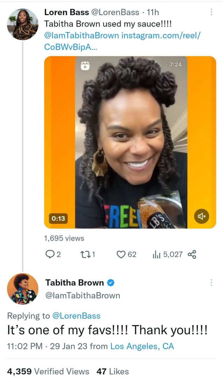Open Tabitha Brown's profile avatar
The width and height of the screenshot is (223, 380).
pyautogui.click(x=22, y=289)
